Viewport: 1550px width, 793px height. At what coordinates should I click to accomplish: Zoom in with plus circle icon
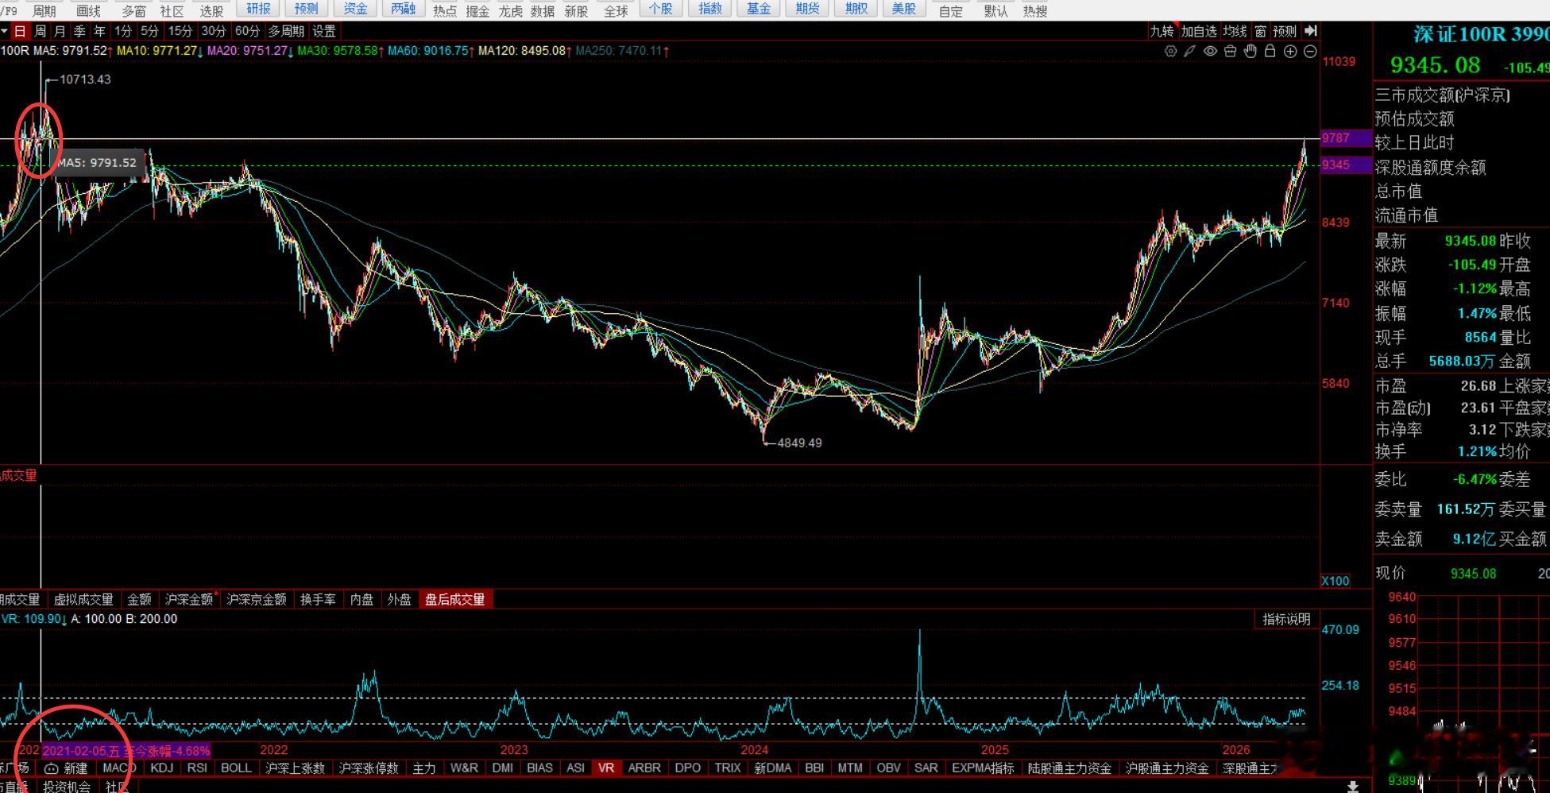(x=1290, y=51)
